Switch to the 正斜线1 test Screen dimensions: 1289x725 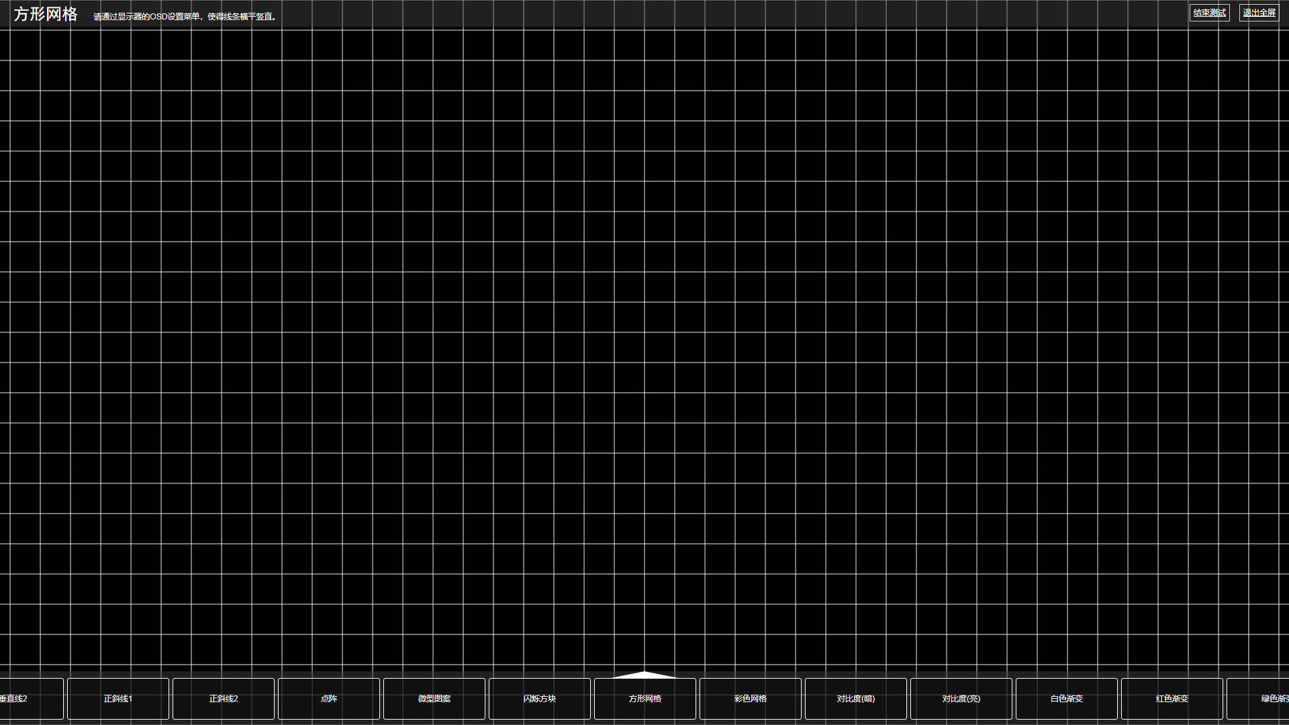tap(118, 699)
